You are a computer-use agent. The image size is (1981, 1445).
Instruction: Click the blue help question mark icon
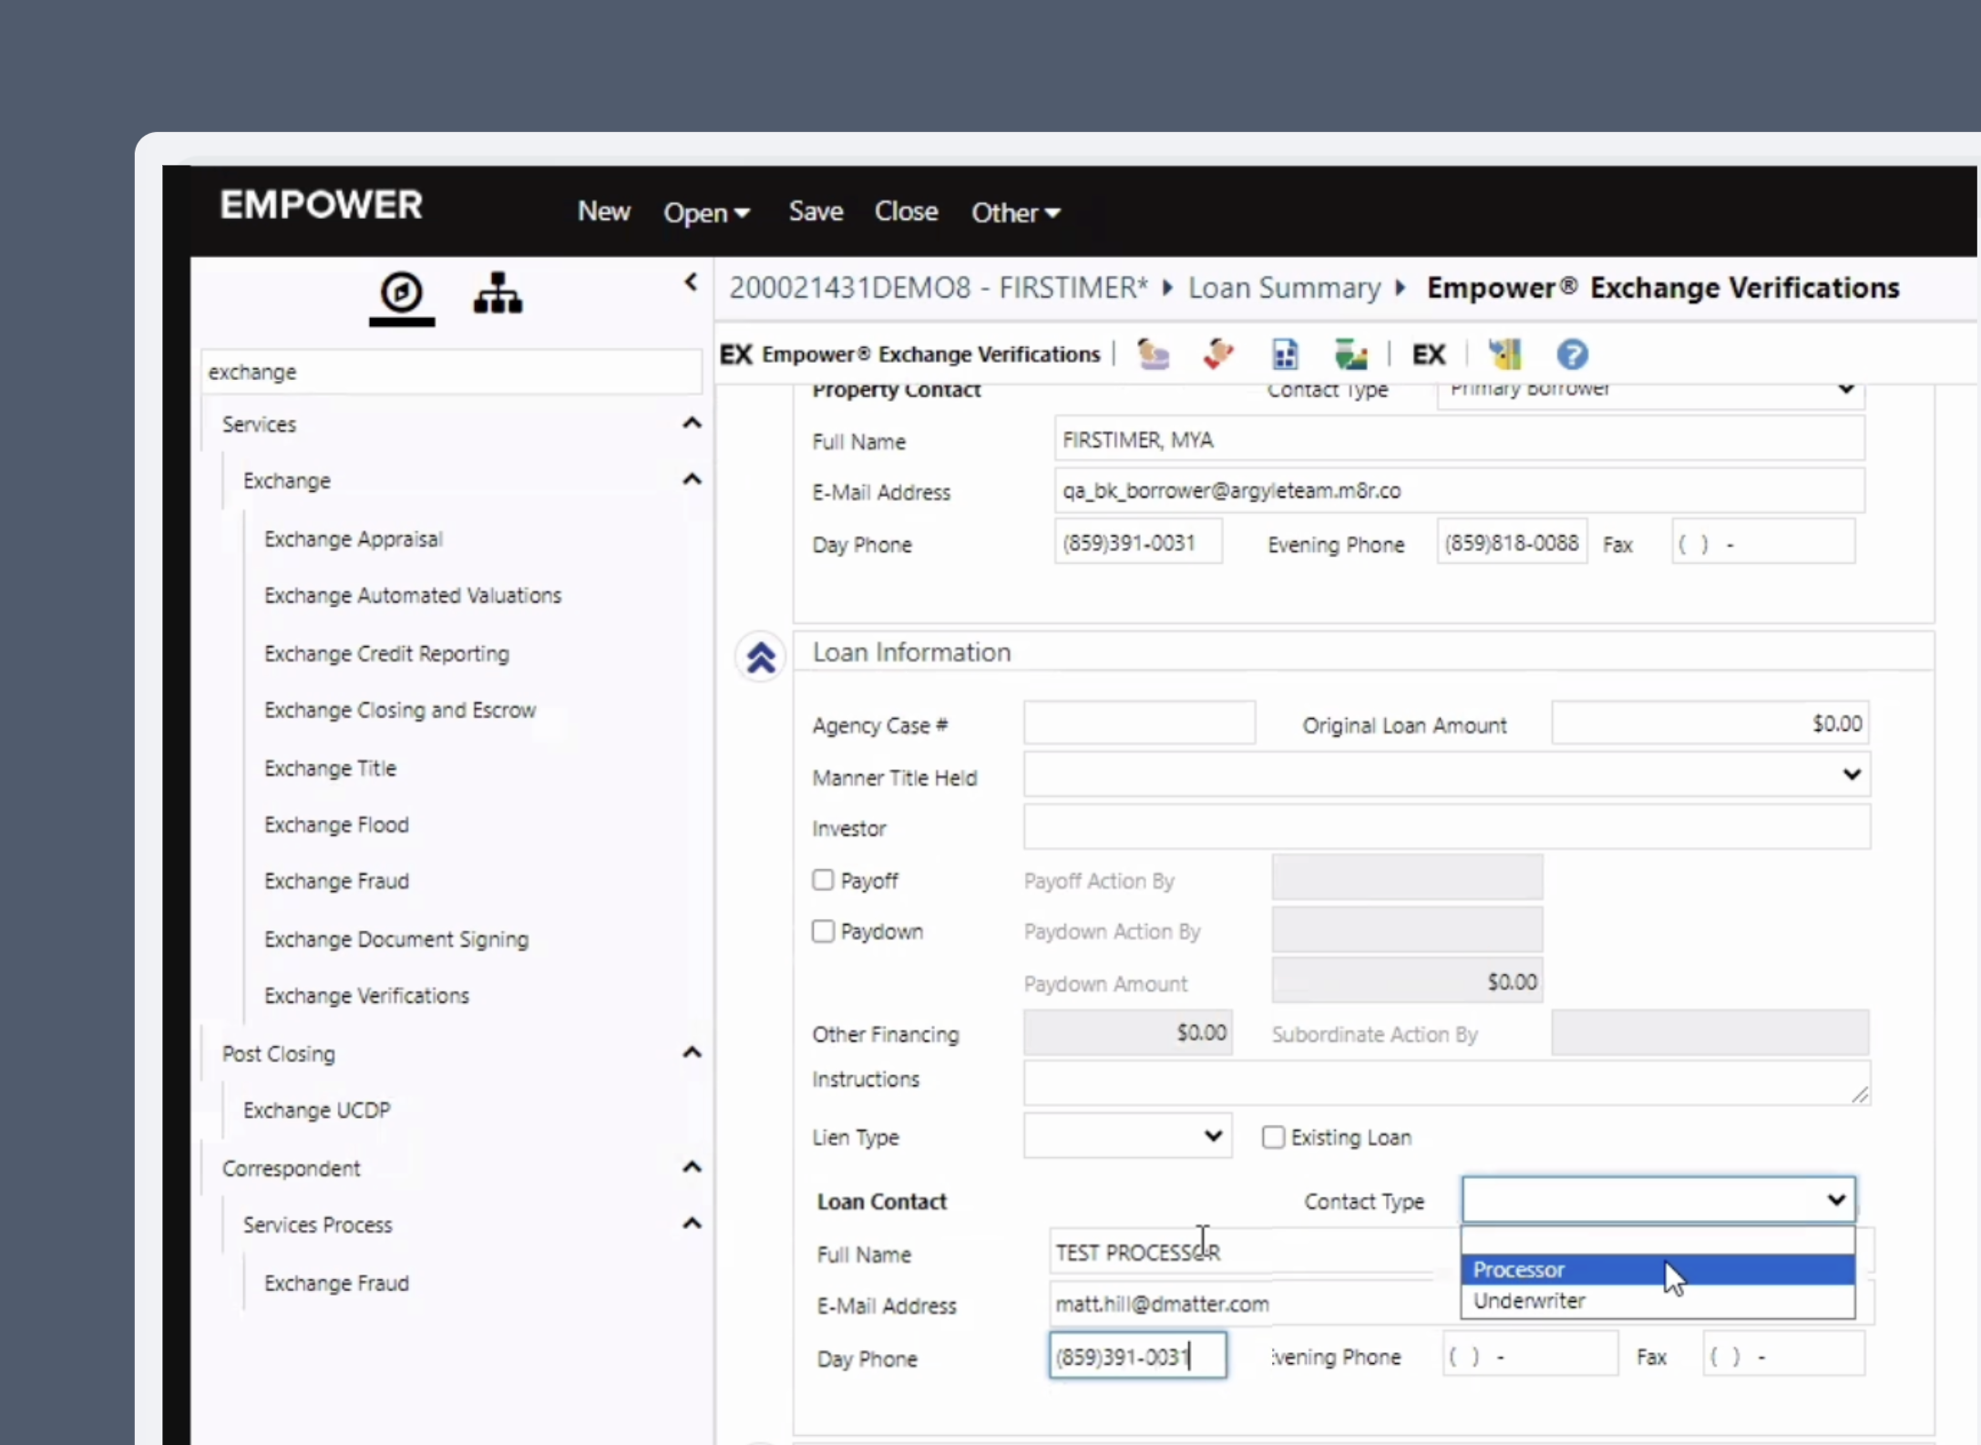point(1572,354)
